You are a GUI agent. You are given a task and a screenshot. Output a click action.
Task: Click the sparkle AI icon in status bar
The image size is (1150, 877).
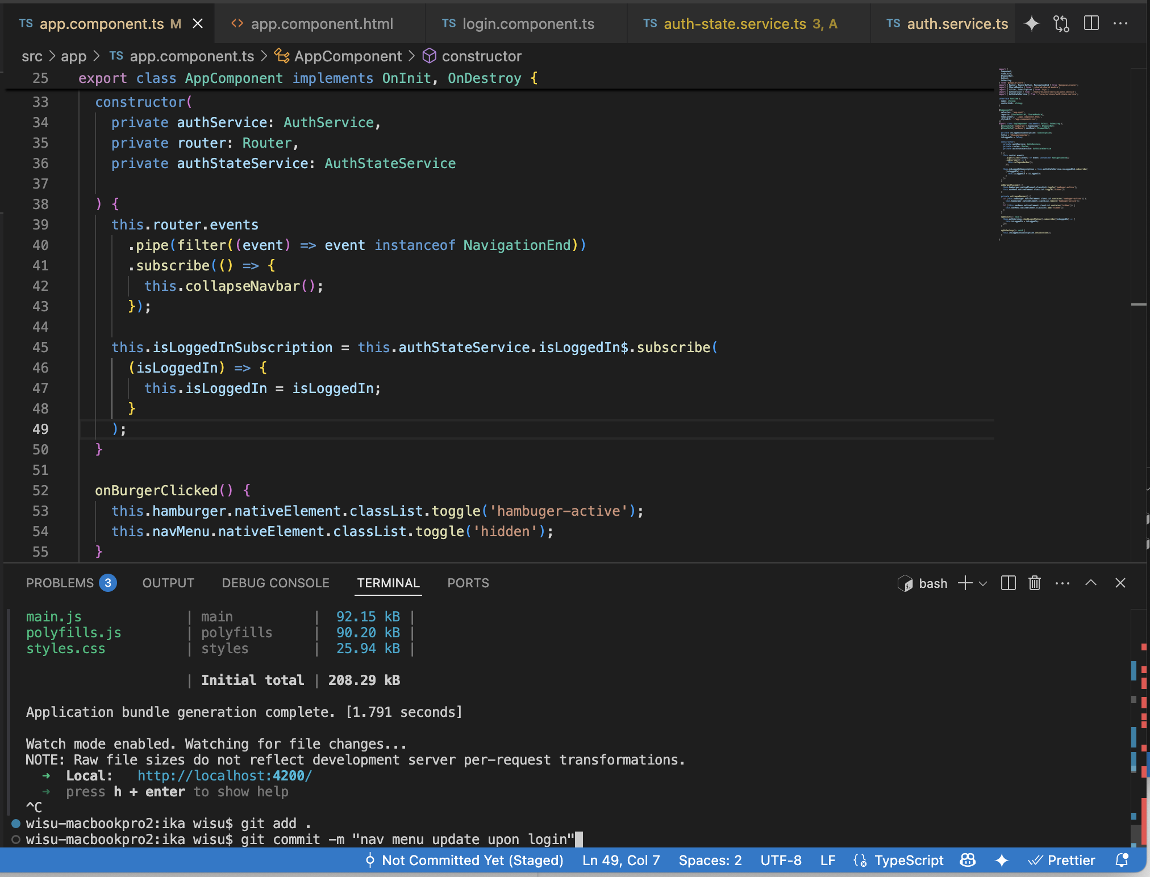pos(1002,860)
